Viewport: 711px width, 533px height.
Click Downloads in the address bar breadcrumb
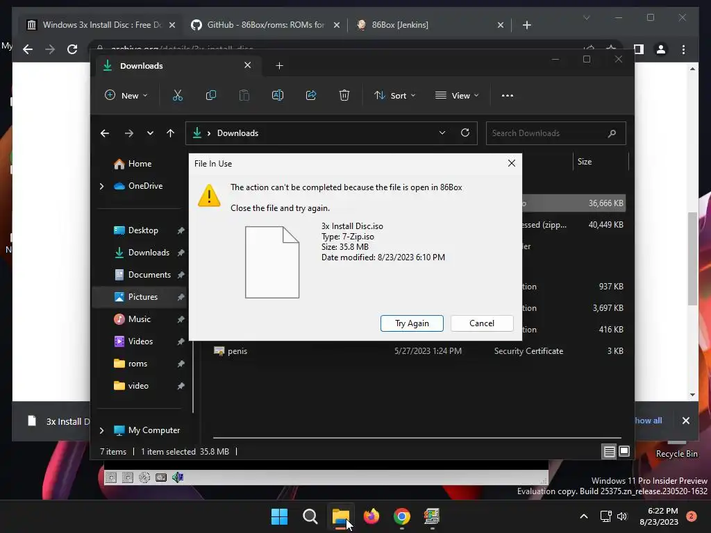point(237,133)
